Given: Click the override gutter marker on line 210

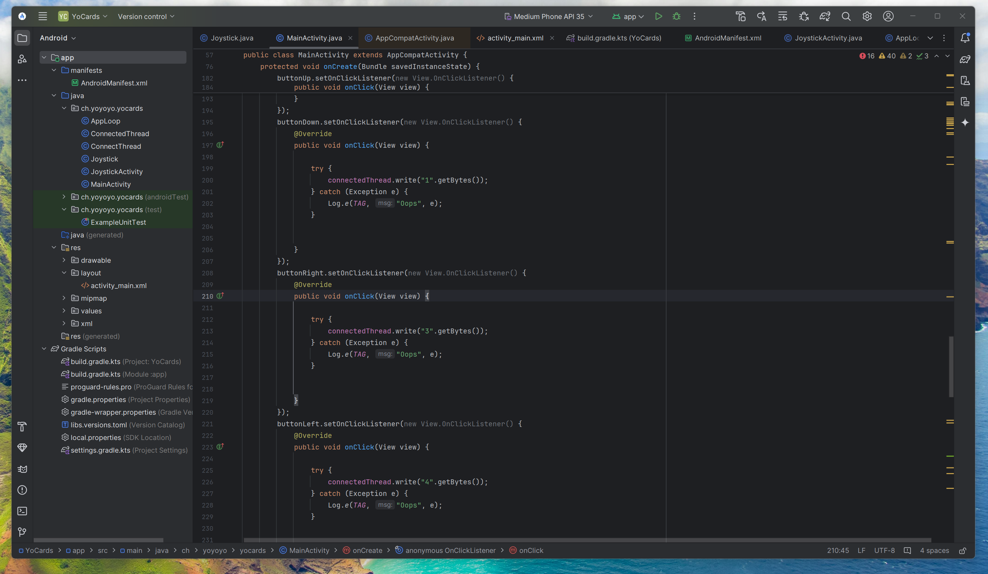Looking at the screenshot, I should 220,296.
